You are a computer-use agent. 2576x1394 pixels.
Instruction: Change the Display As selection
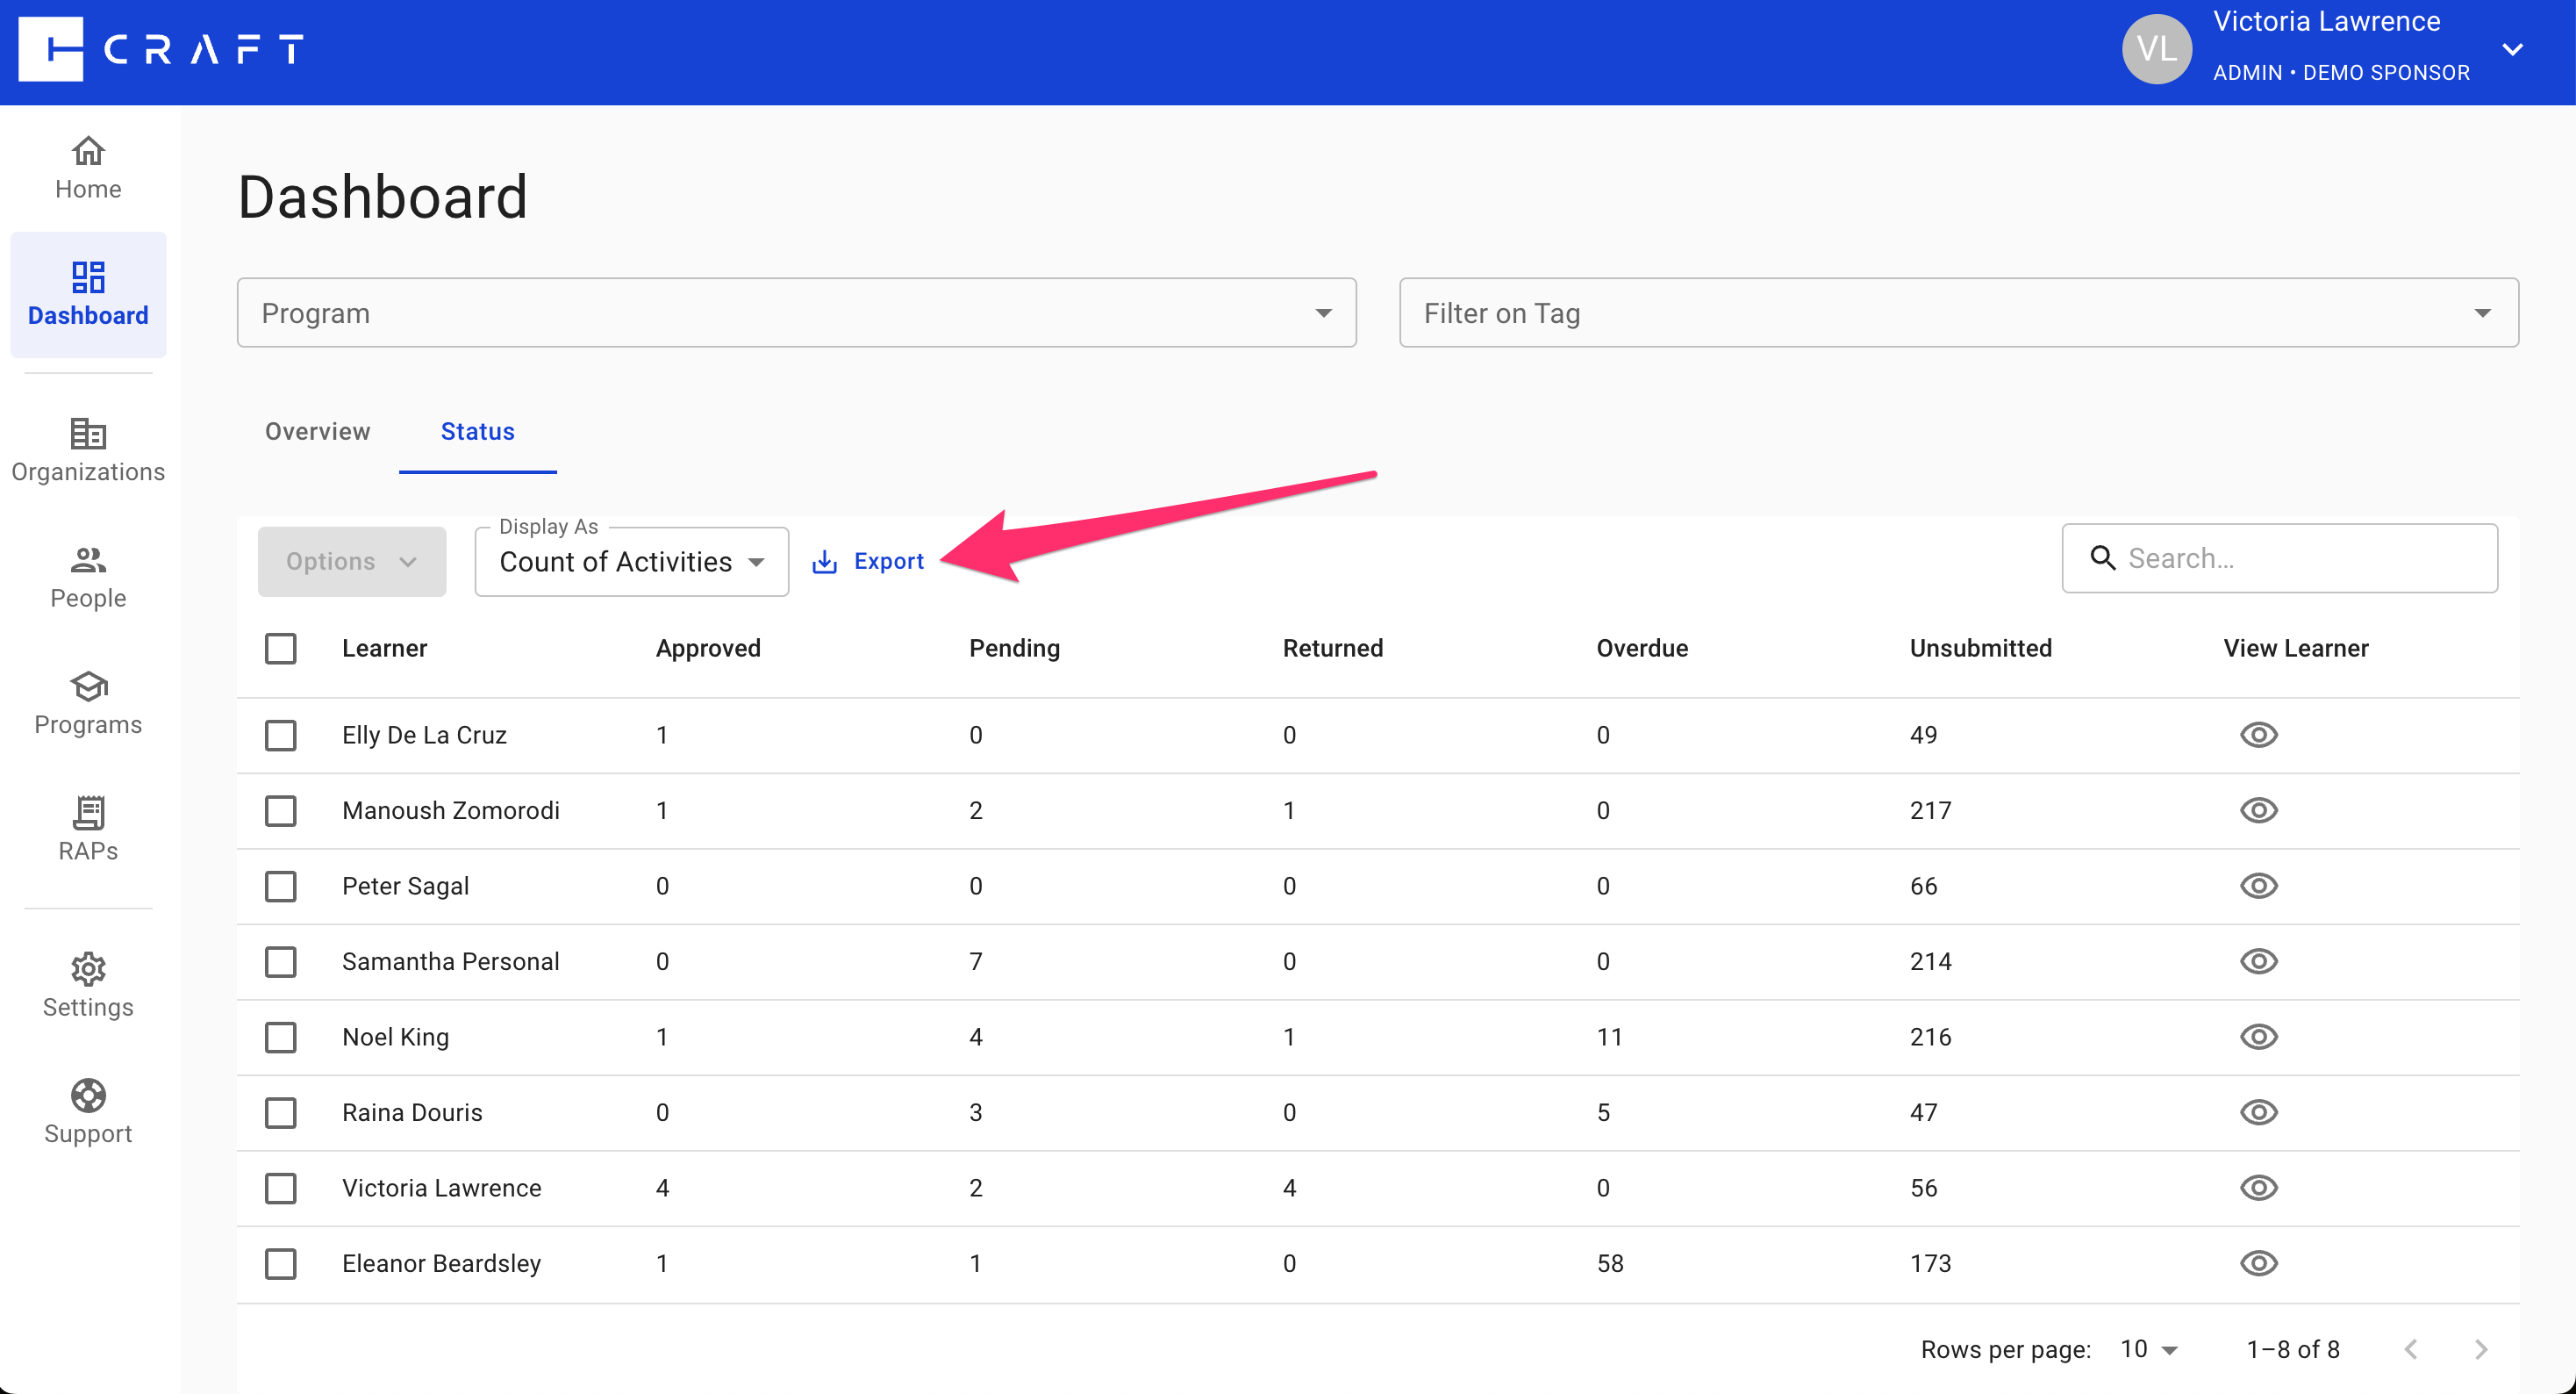pos(631,562)
